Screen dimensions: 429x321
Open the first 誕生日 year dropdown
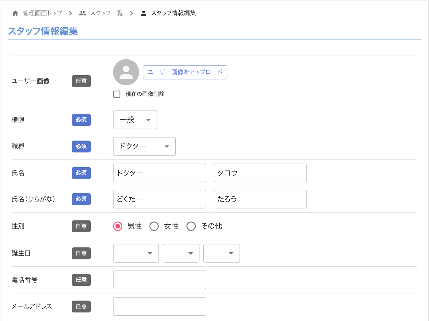click(x=136, y=253)
